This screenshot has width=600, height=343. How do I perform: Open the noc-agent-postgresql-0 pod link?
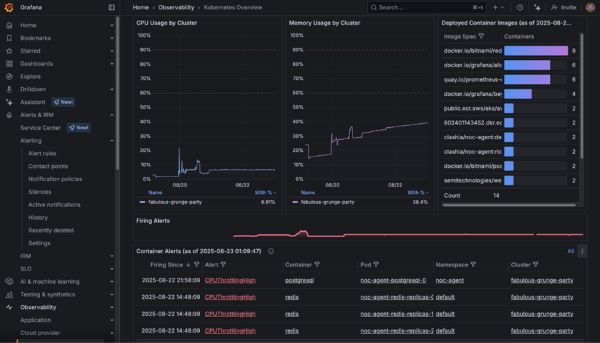(393, 280)
